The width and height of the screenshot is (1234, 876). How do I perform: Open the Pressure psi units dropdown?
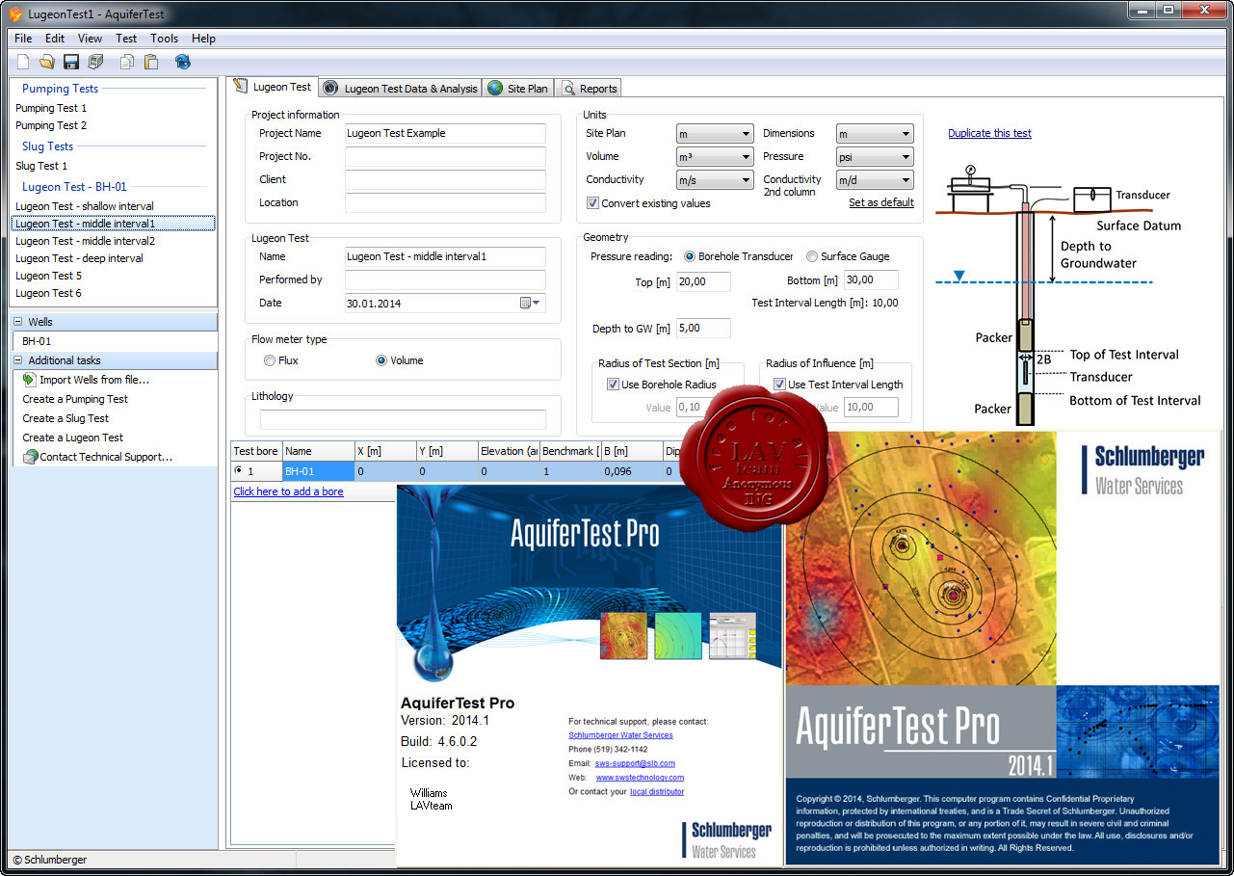(875, 157)
